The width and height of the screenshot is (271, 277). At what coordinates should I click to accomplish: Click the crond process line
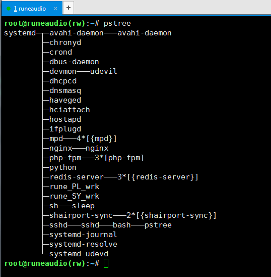click(61, 52)
